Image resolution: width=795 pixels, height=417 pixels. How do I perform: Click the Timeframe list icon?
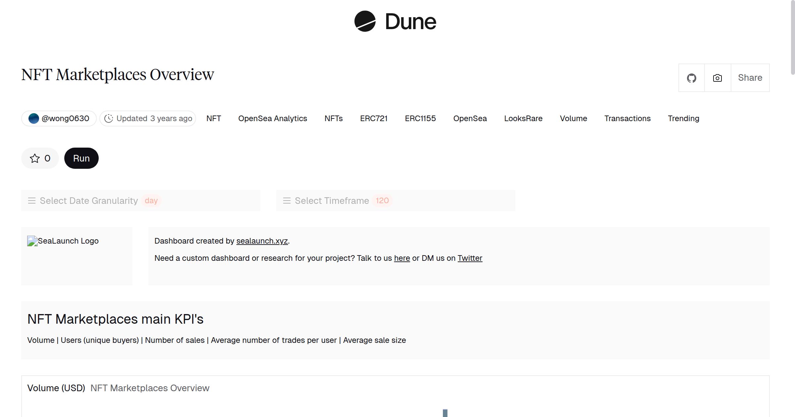pos(287,201)
